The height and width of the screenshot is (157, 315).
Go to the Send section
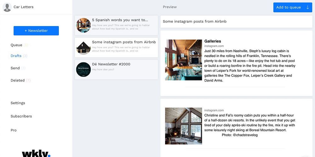(x=15, y=68)
